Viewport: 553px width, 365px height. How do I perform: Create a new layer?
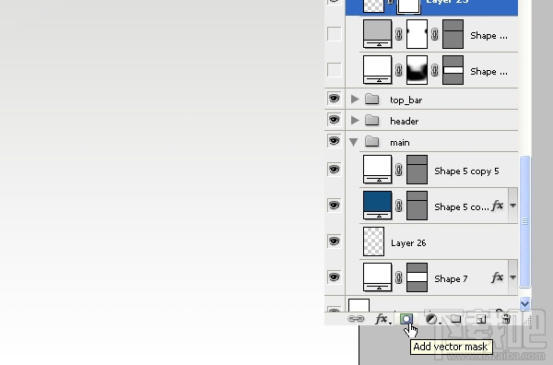point(481,320)
